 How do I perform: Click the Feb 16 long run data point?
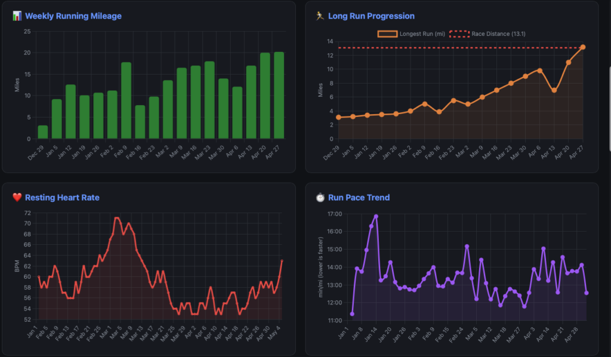439,112
